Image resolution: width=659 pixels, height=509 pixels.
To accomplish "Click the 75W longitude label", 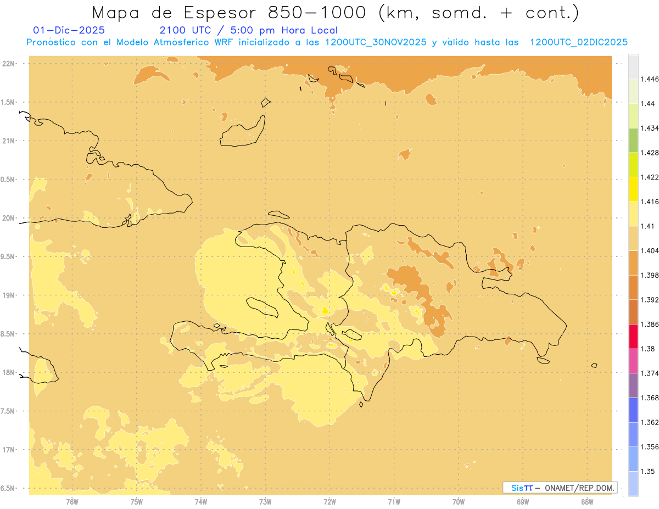I will [137, 501].
